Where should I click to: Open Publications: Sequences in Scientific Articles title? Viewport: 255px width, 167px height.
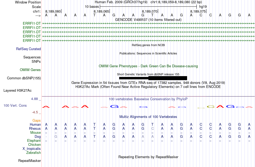(x=148, y=53)
